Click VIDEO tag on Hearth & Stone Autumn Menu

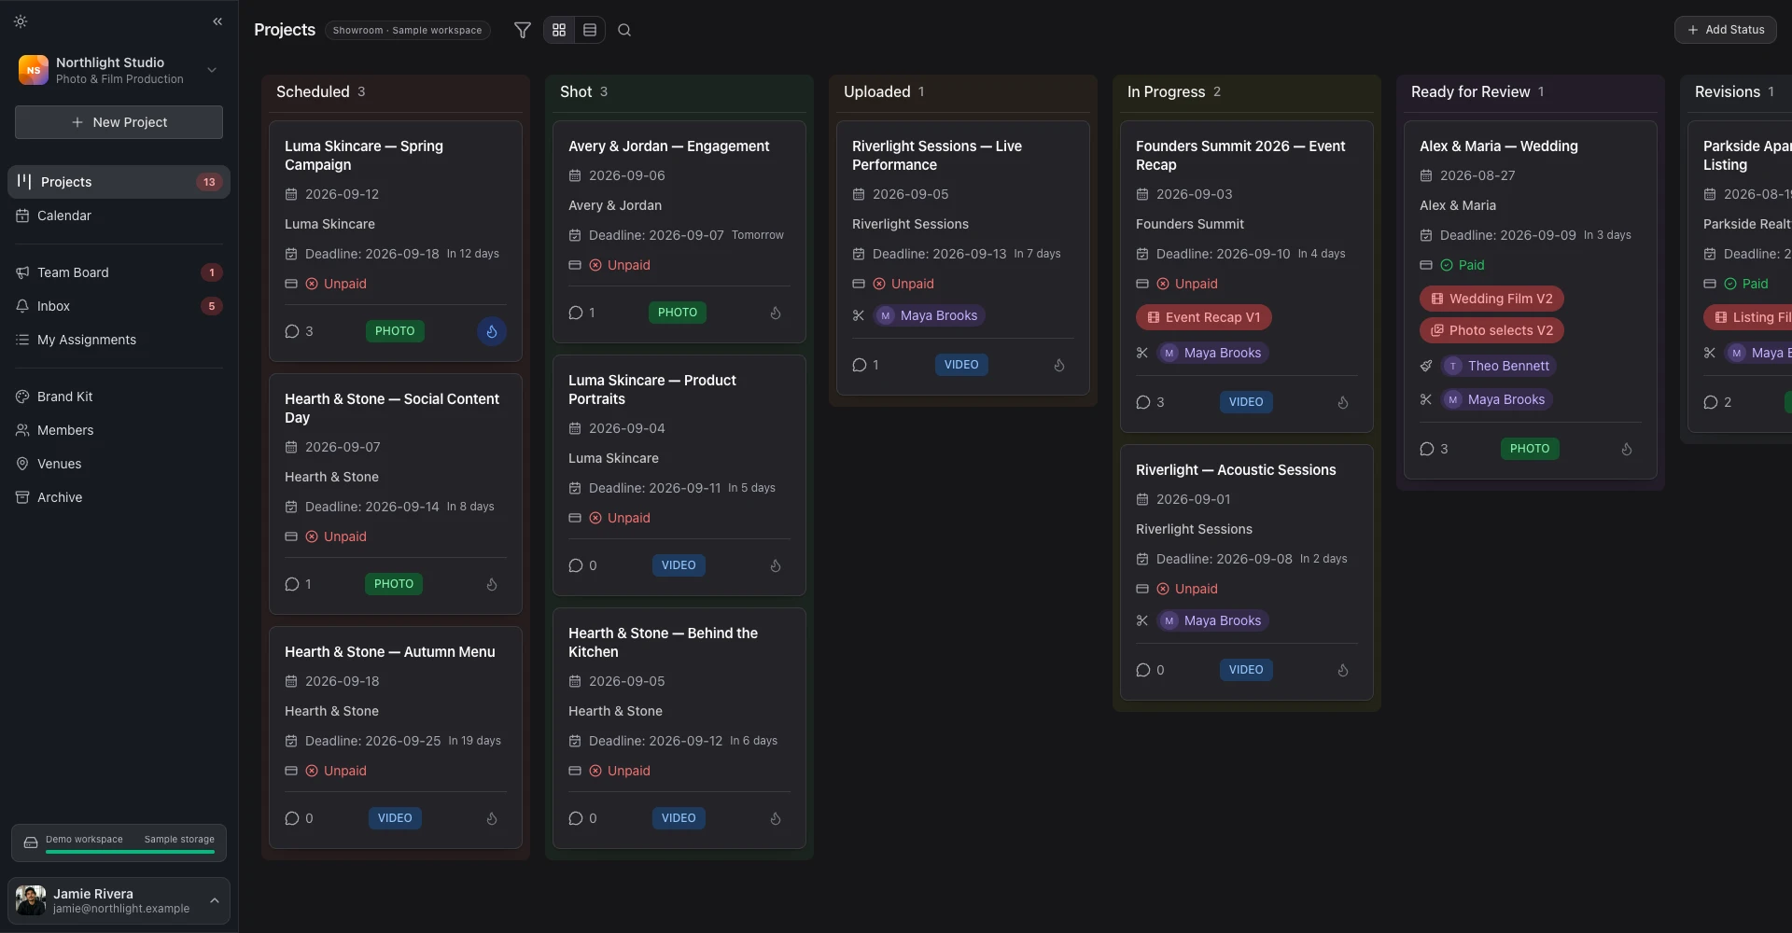click(x=395, y=818)
